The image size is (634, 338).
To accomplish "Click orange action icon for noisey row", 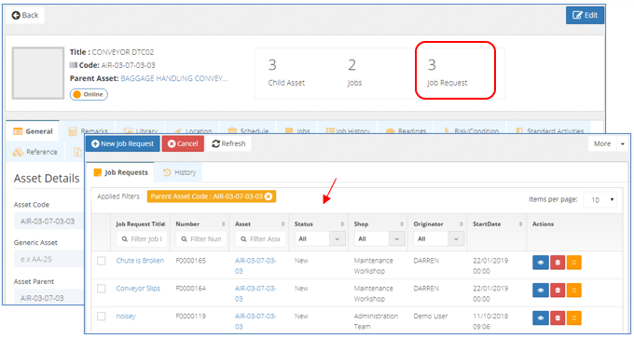I will (x=573, y=318).
